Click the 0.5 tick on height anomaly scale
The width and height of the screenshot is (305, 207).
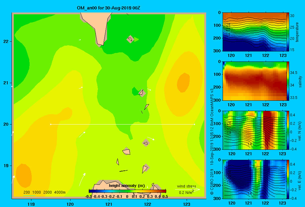tap(165, 197)
